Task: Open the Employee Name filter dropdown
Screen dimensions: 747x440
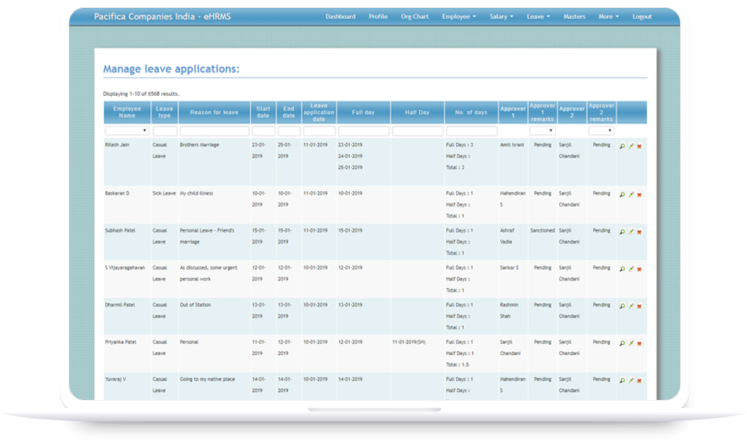Action: 127,131
